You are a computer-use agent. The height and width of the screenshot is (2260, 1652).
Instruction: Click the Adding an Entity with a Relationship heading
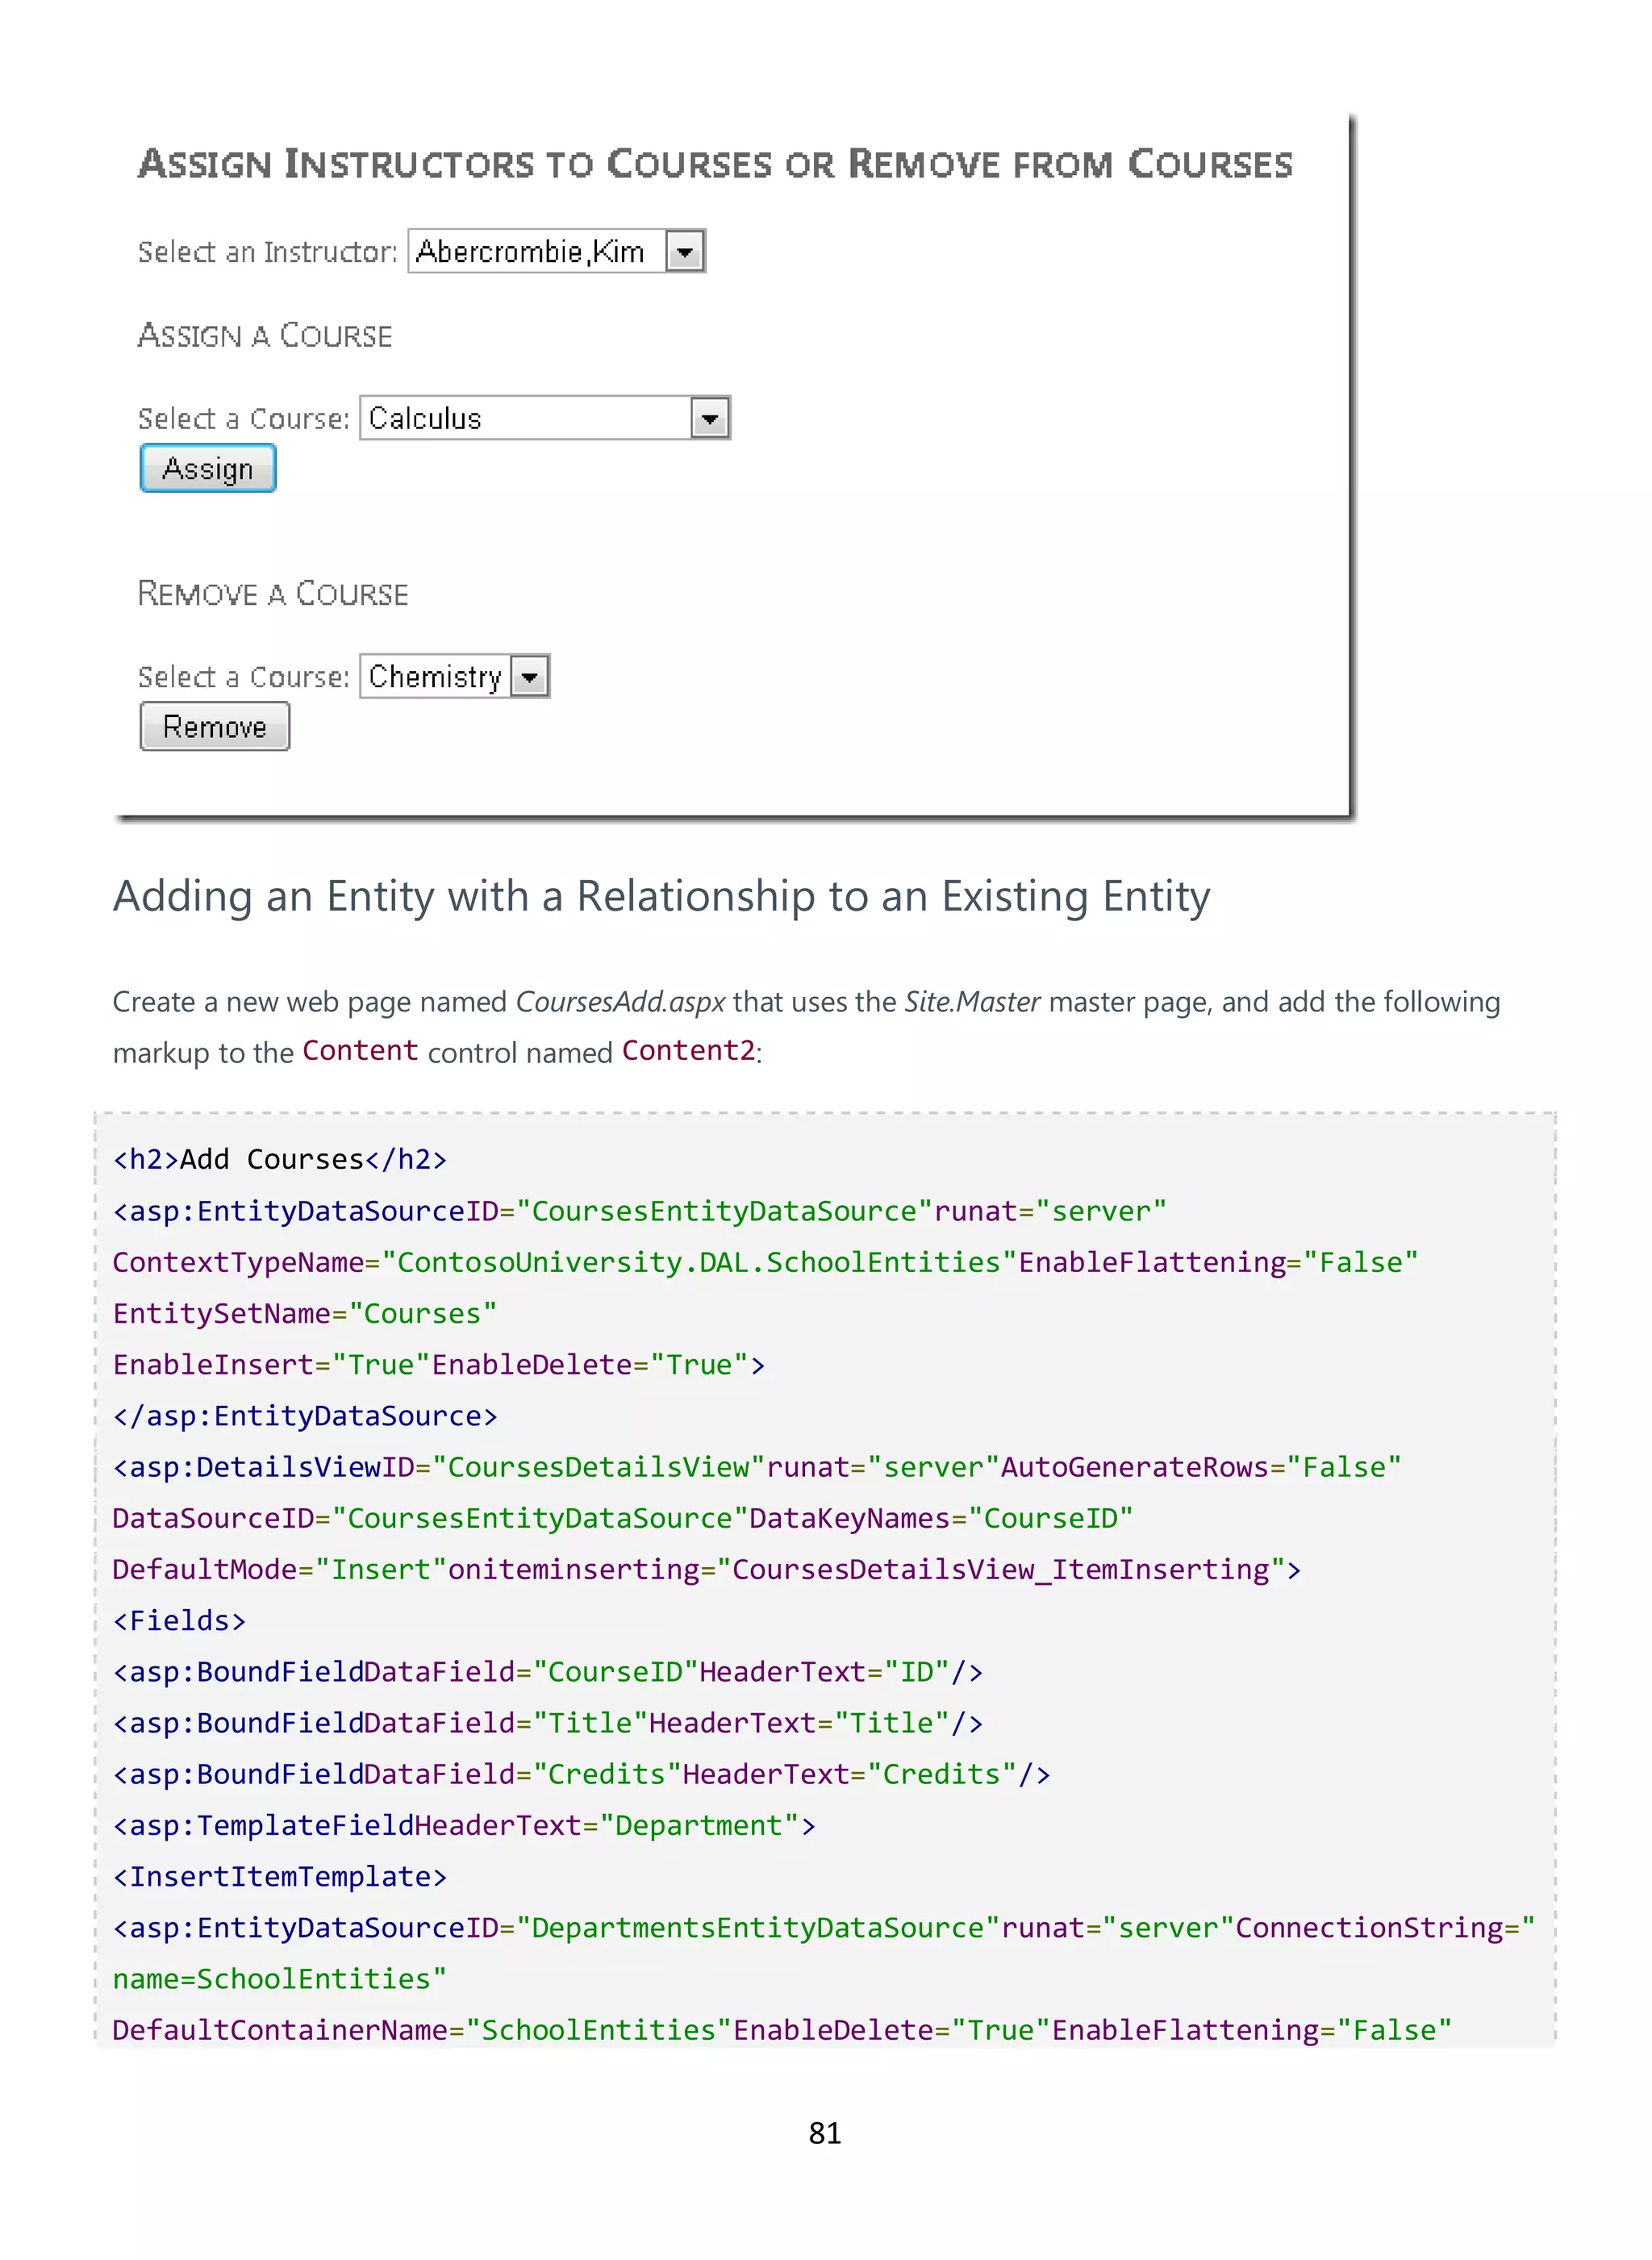tap(661, 897)
